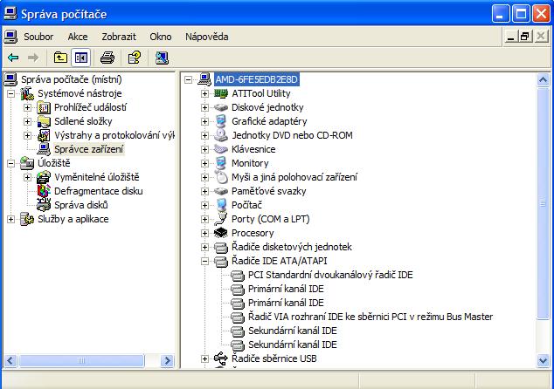This screenshot has height=389, width=554.
Task: Collapse the Řadiče IDE ATA/ATAPI node
Action: pyautogui.click(x=205, y=261)
